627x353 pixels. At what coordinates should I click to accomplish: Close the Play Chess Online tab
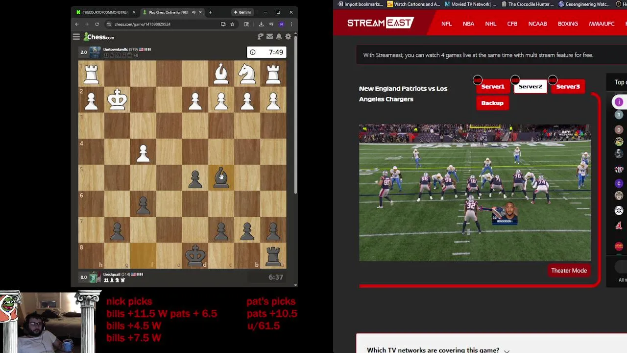pos(200,12)
